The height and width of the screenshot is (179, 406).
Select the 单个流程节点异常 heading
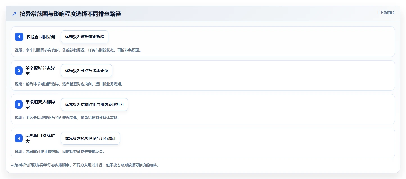click(40, 71)
